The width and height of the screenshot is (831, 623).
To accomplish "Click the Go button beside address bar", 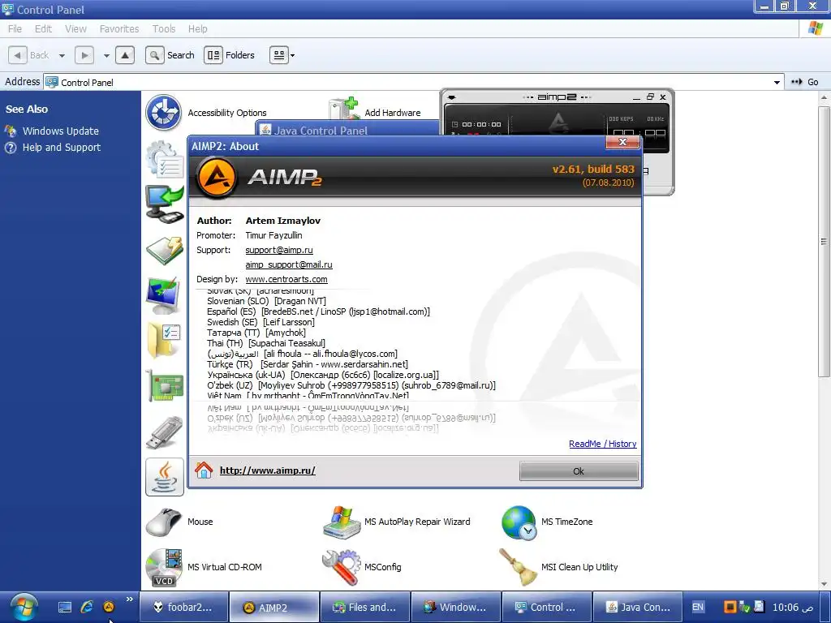I will pos(804,82).
